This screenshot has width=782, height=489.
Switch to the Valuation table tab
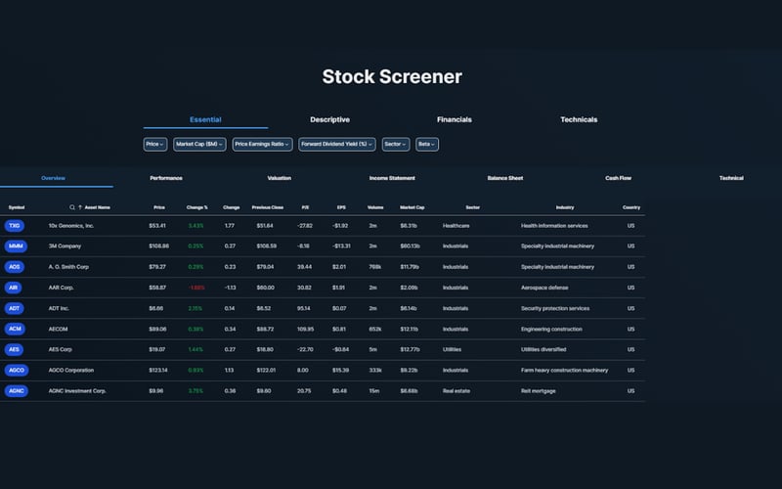coord(280,178)
